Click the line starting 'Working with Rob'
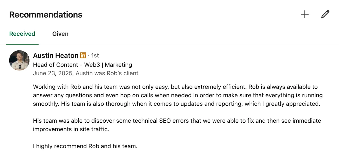This screenshot has width=339, height=159. tap(175, 87)
